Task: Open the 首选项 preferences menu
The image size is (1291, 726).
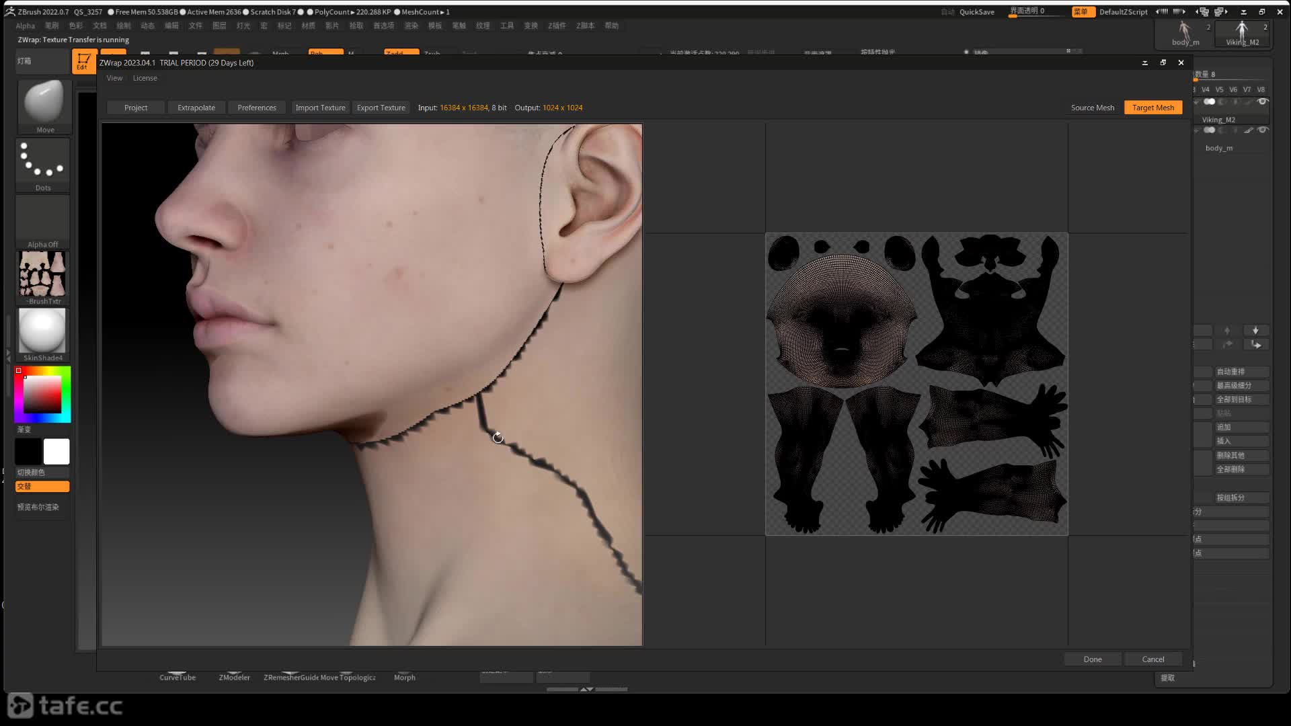Action: [x=383, y=26]
